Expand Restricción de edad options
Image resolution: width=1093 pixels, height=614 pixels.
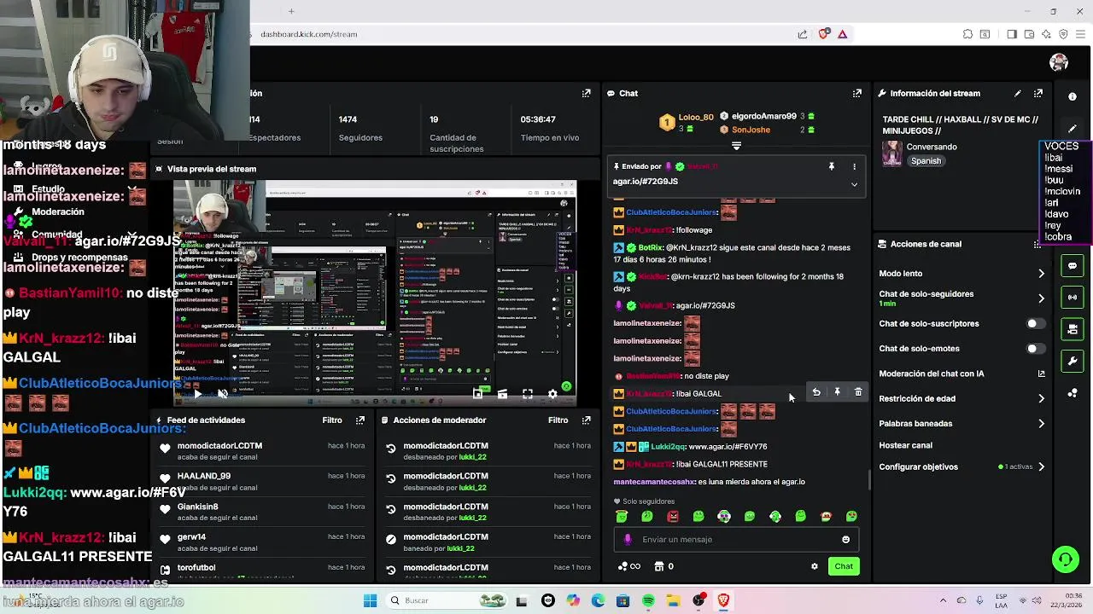click(x=1041, y=398)
